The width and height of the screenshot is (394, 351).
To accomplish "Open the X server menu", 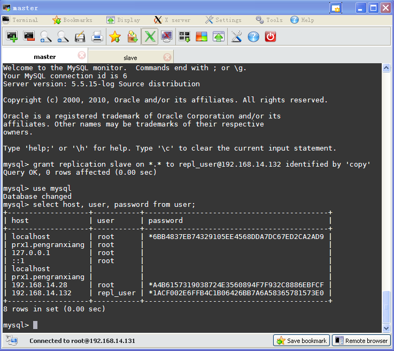I will [172, 20].
